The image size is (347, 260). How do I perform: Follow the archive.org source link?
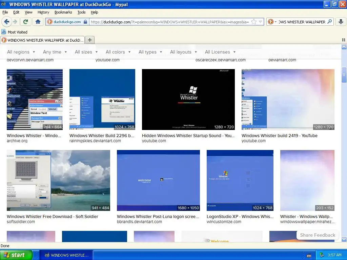[x=17, y=141]
